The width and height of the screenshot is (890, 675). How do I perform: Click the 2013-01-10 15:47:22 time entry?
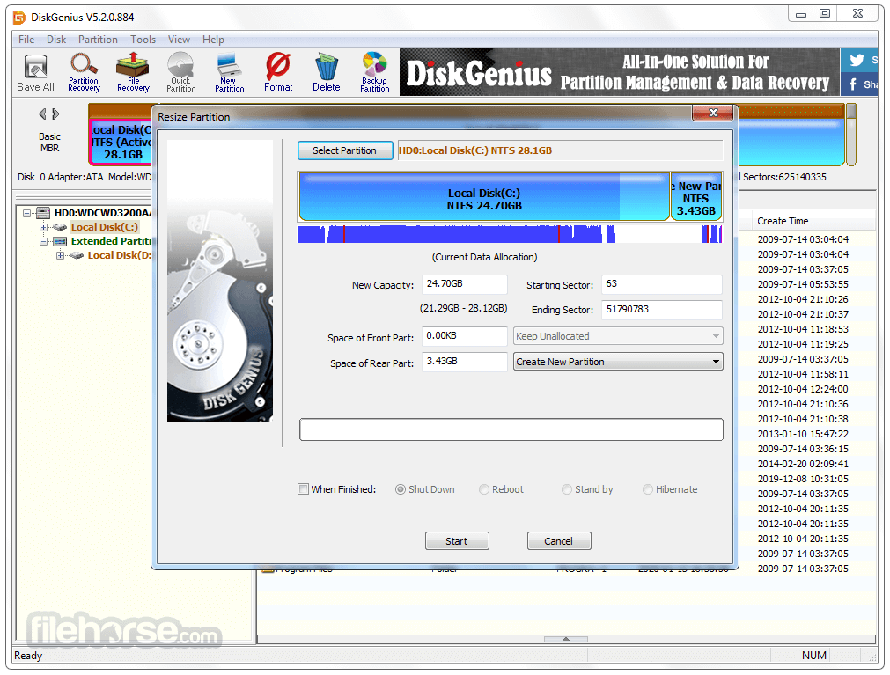point(803,435)
